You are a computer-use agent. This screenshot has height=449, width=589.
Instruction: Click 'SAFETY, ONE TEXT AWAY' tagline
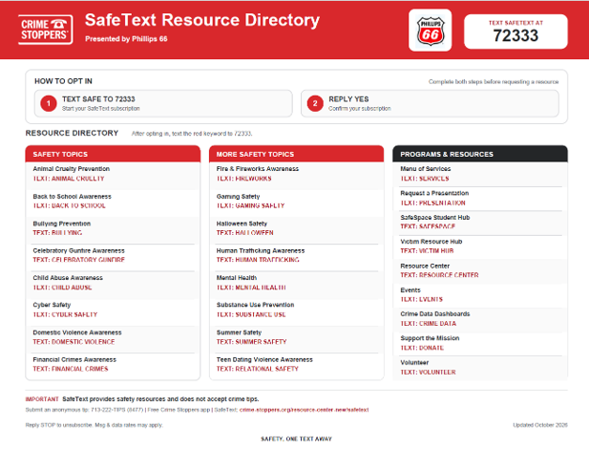(296, 438)
